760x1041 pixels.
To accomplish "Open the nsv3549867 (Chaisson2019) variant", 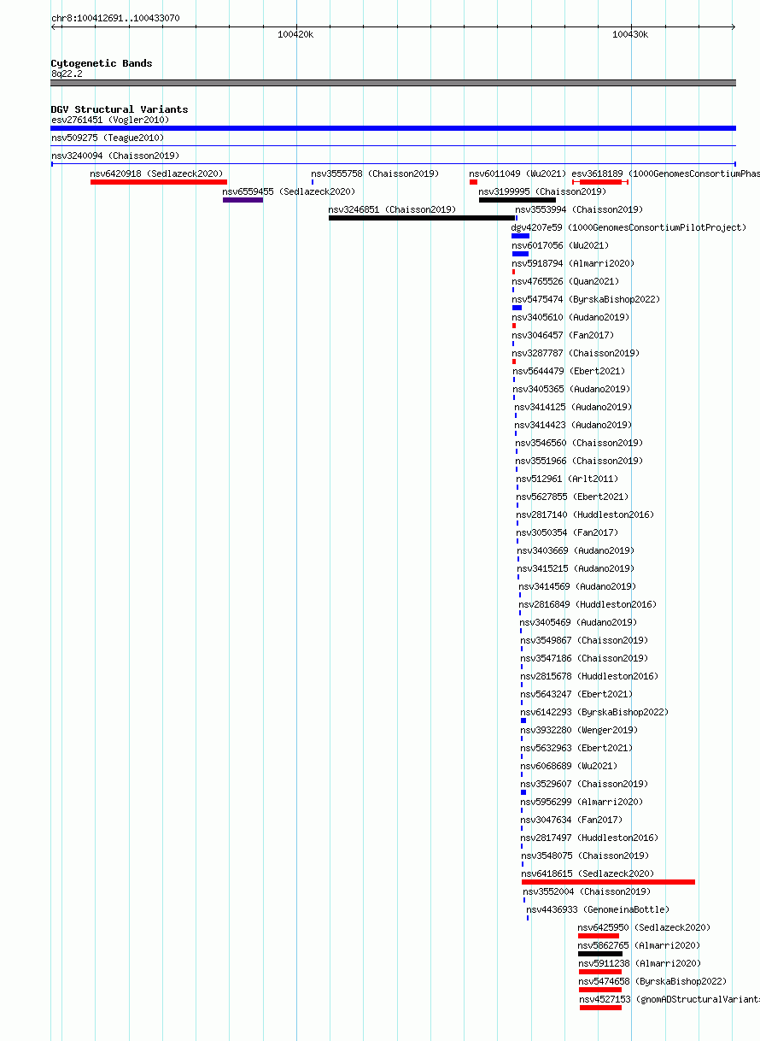I will pyautogui.click(x=585, y=640).
